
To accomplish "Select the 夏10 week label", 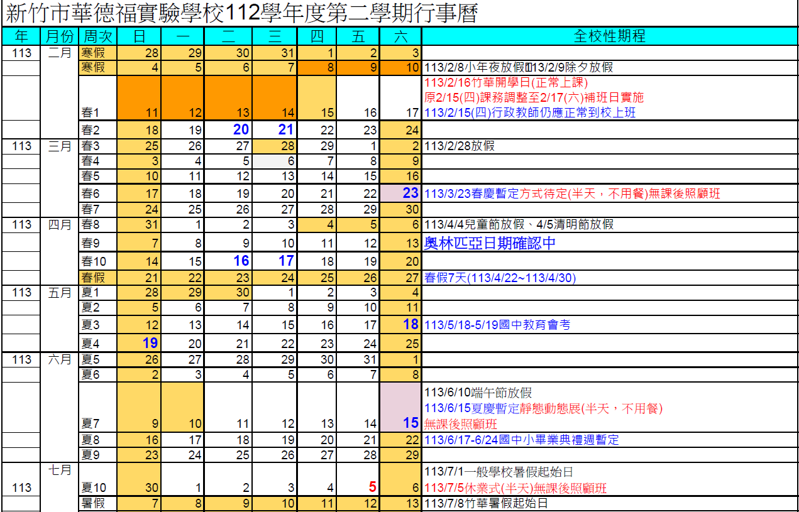I will [x=94, y=487].
